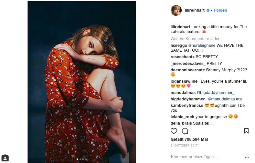Open commenter lexieggo's profile
This screenshot has height=163, width=255.
click(x=179, y=46)
